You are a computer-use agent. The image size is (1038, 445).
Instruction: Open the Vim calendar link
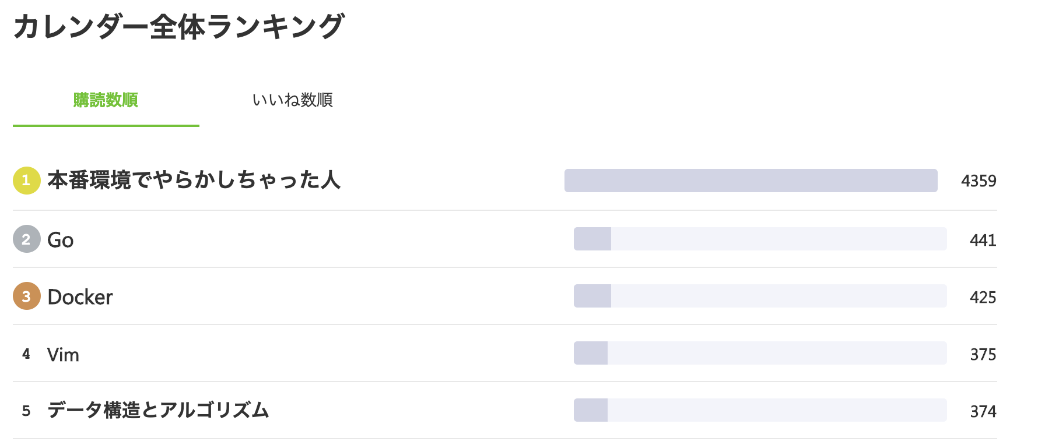pos(63,355)
